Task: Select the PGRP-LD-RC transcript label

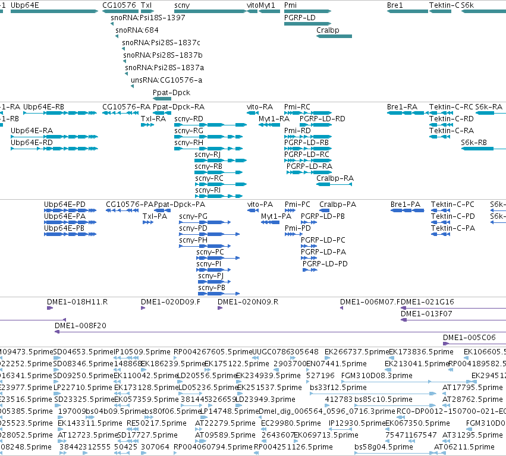Action: coord(307,155)
